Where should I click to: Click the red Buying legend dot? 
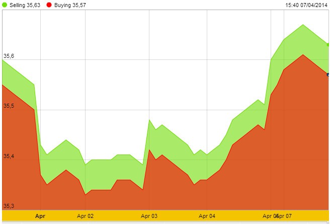pos(49,5)
